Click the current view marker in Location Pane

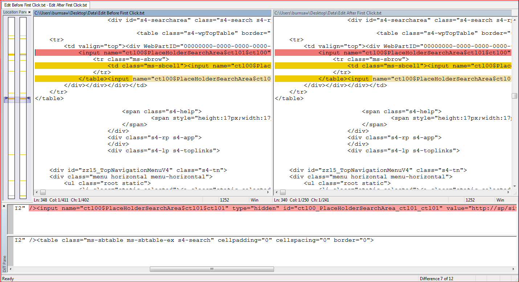pyautogui.click(x=17, y=99)
